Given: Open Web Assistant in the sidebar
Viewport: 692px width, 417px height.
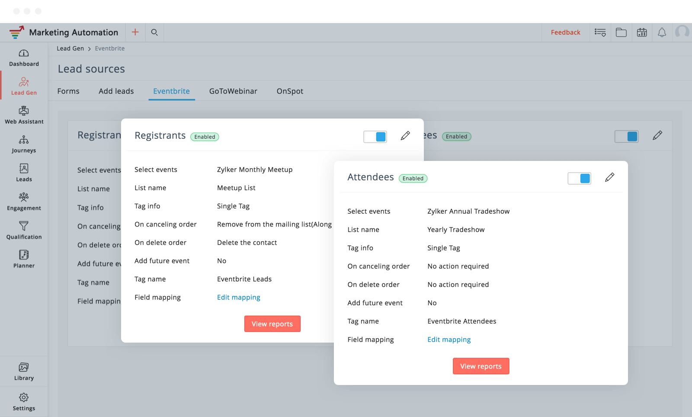Looking at the screenshot, I should click(x=24, y=115).
